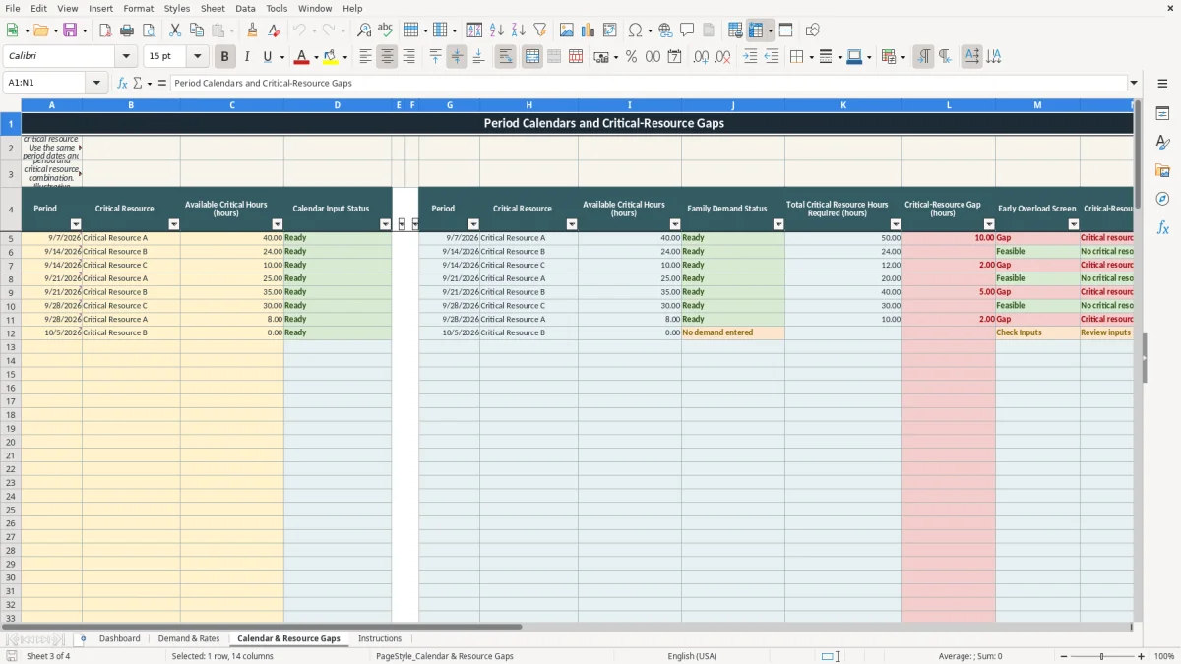Click the Sort Descending icon

[x=519, y=30]
